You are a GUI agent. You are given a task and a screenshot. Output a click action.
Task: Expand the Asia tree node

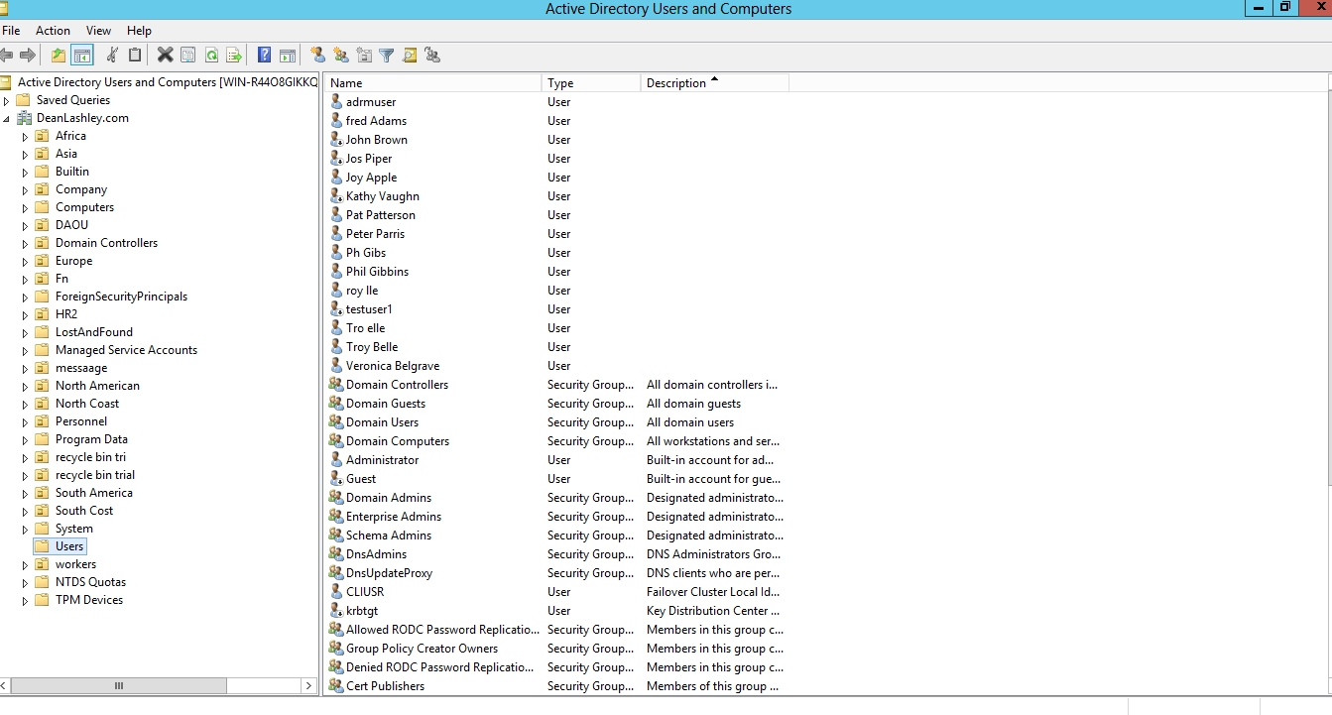[x=26, y=154]
